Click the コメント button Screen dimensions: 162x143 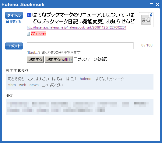pos(14,46)
